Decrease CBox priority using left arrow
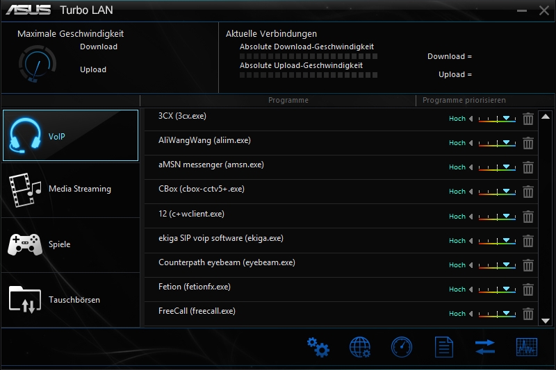556x370 pixels. pyautogui.click(x=471, y=192)
